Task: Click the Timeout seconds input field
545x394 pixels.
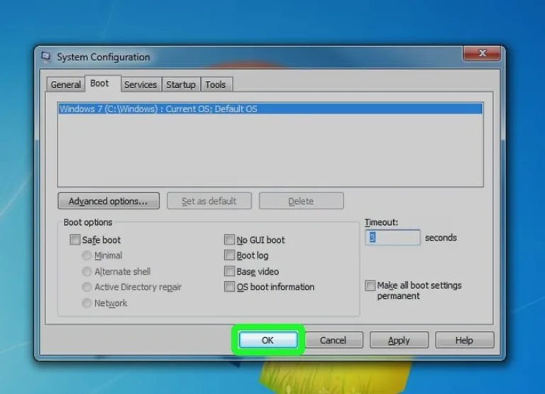Action: coord(392,238)
